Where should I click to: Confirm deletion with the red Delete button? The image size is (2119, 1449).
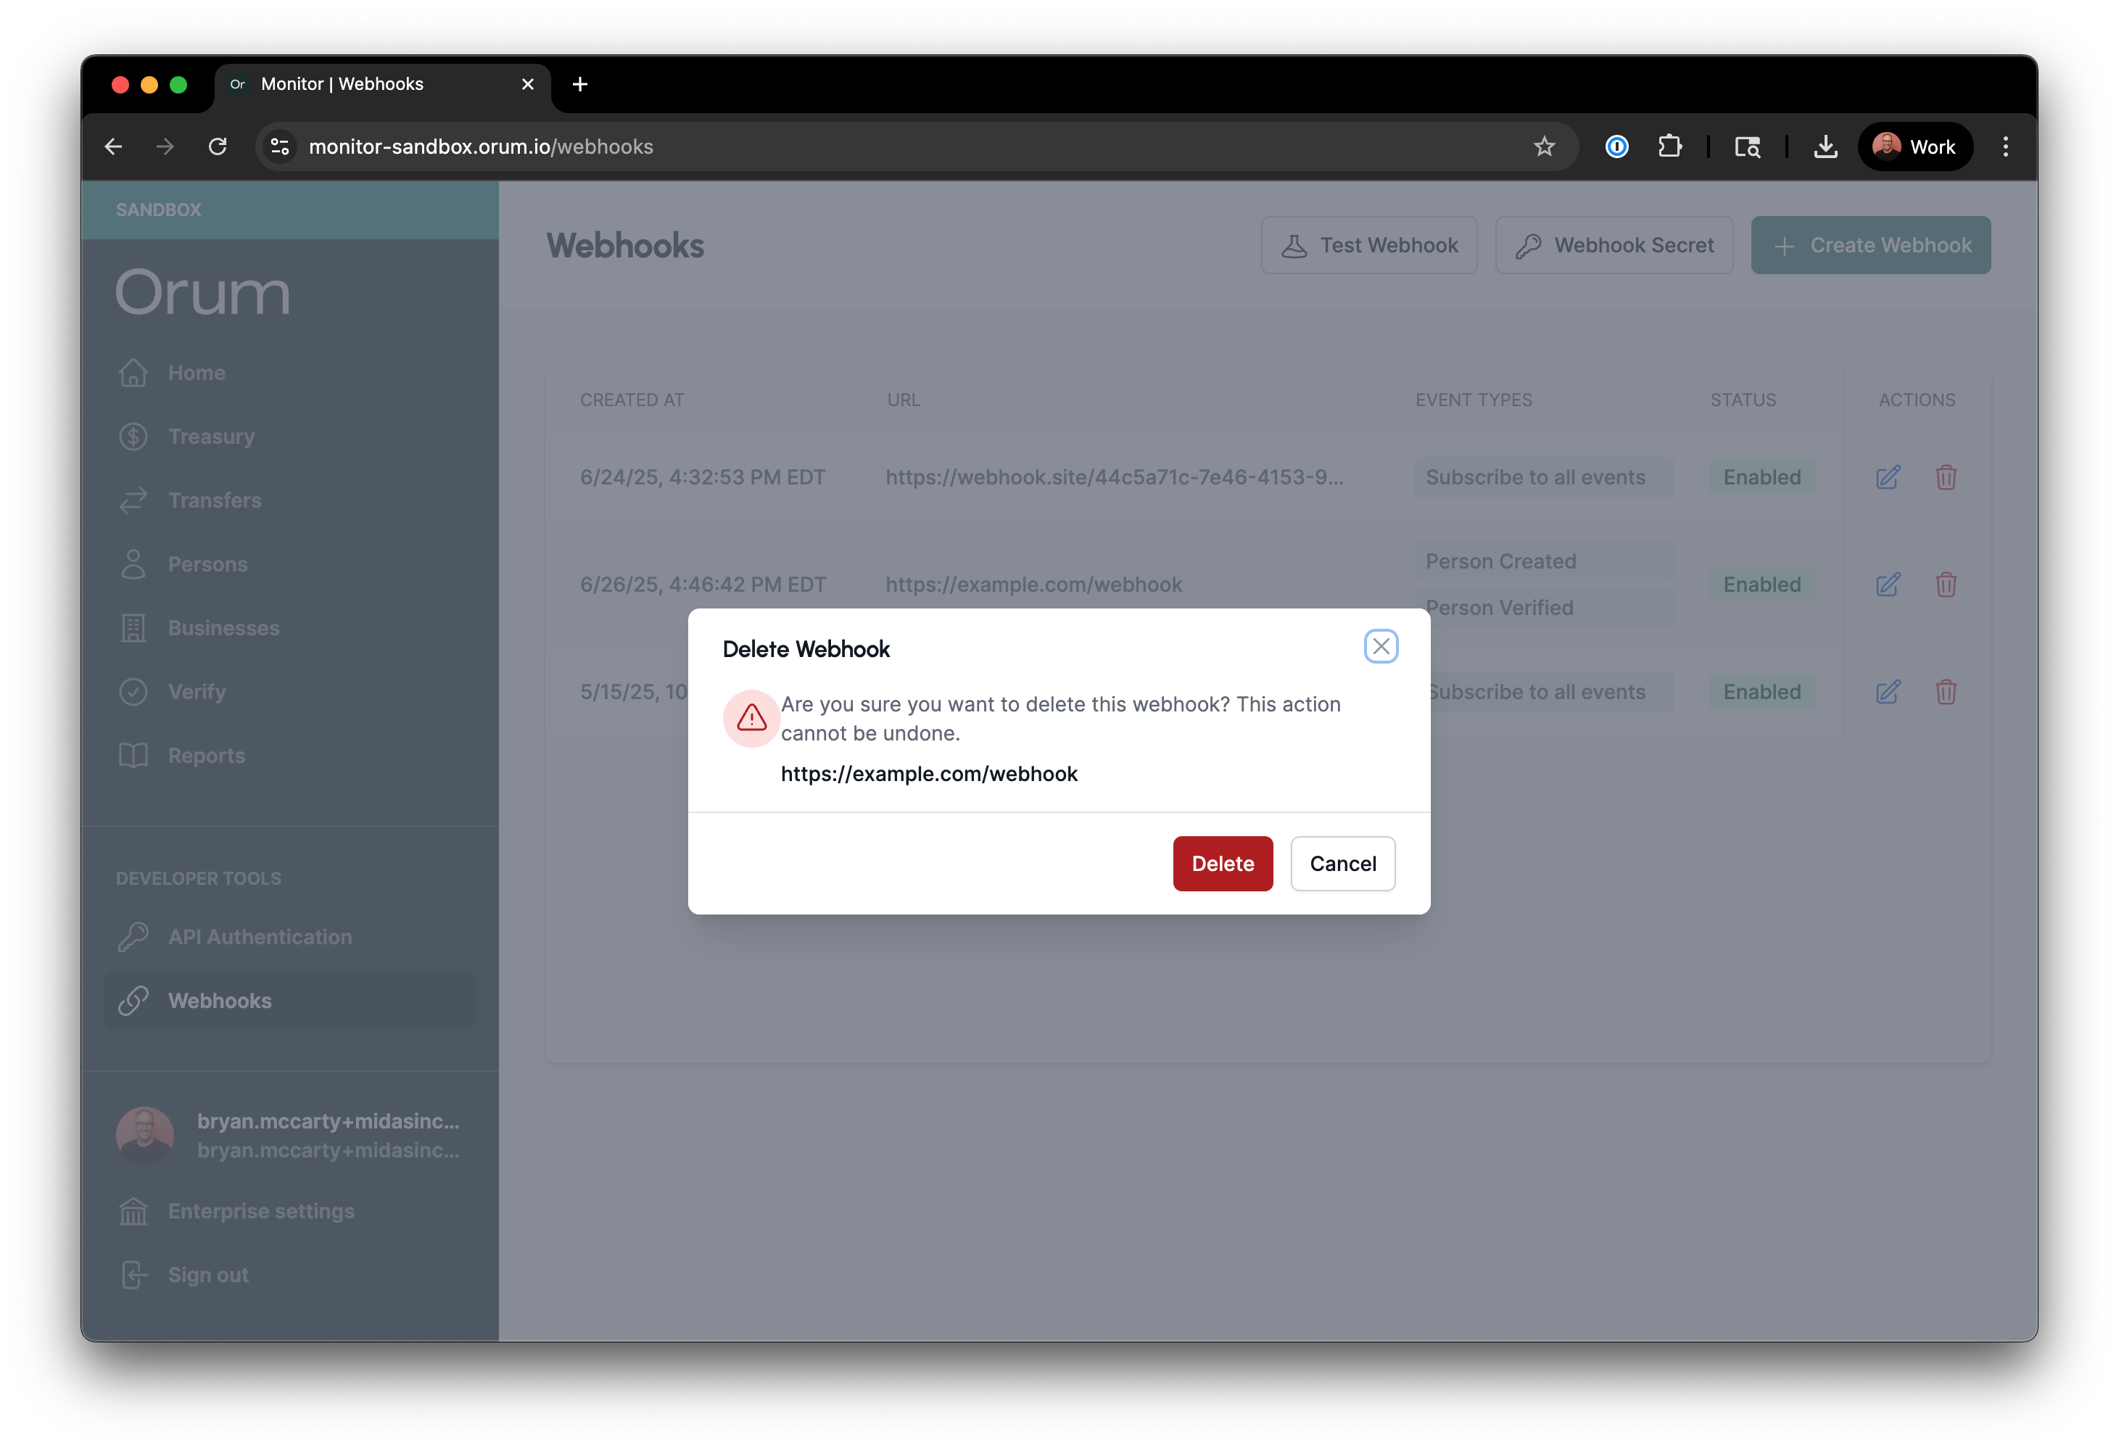tap(1222, 862)
